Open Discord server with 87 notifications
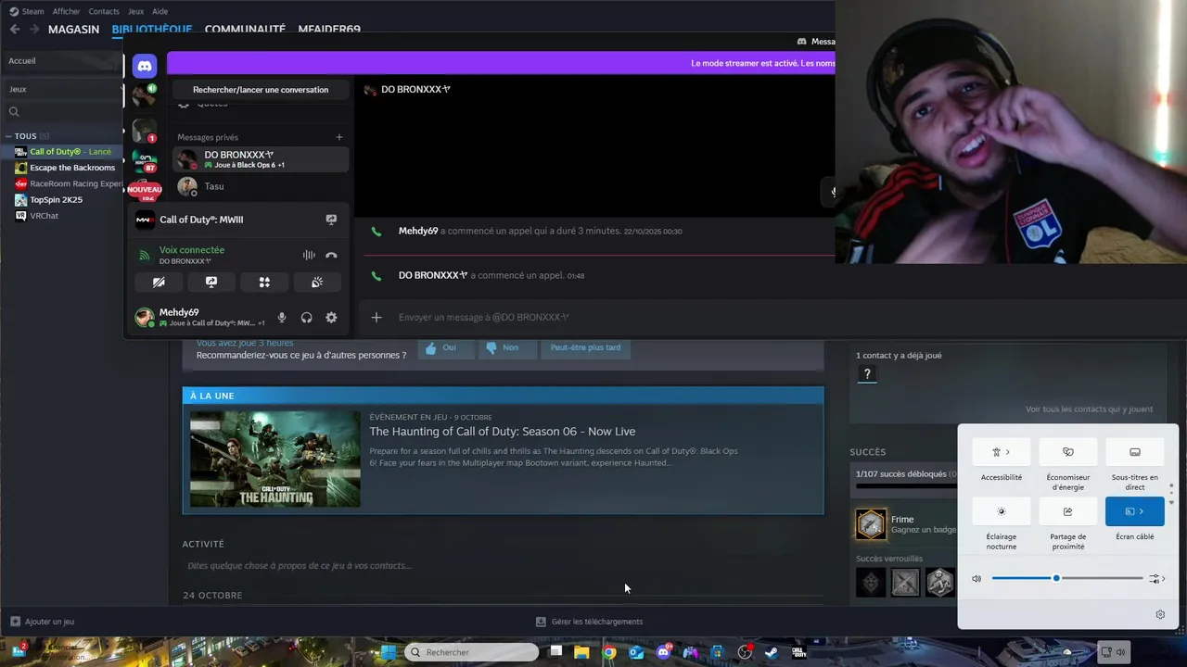The height and width of the screenshot is (667, 1187). (144, 161)
